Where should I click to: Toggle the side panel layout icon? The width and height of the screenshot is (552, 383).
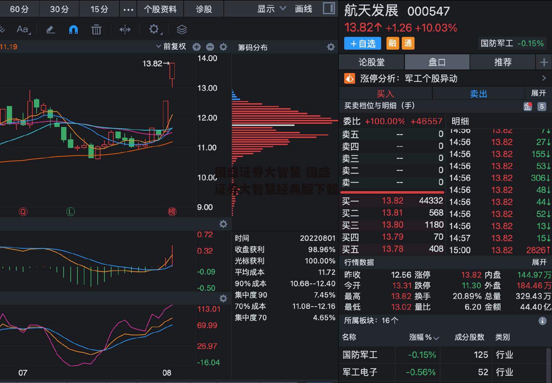(329, 9)
